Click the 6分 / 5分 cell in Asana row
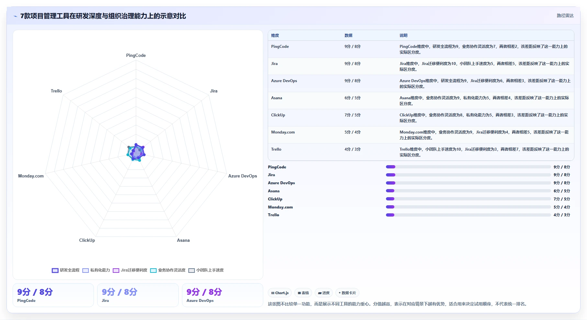587x320 pixels. 353,98
